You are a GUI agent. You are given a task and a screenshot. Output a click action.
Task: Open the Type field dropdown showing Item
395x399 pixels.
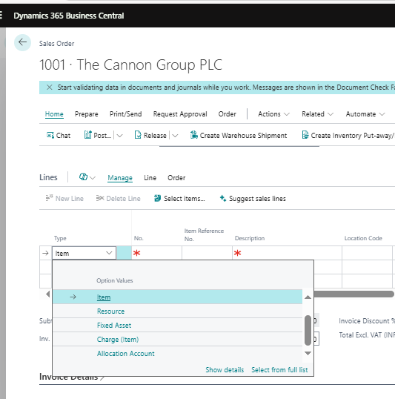click(x=109, y=253)
